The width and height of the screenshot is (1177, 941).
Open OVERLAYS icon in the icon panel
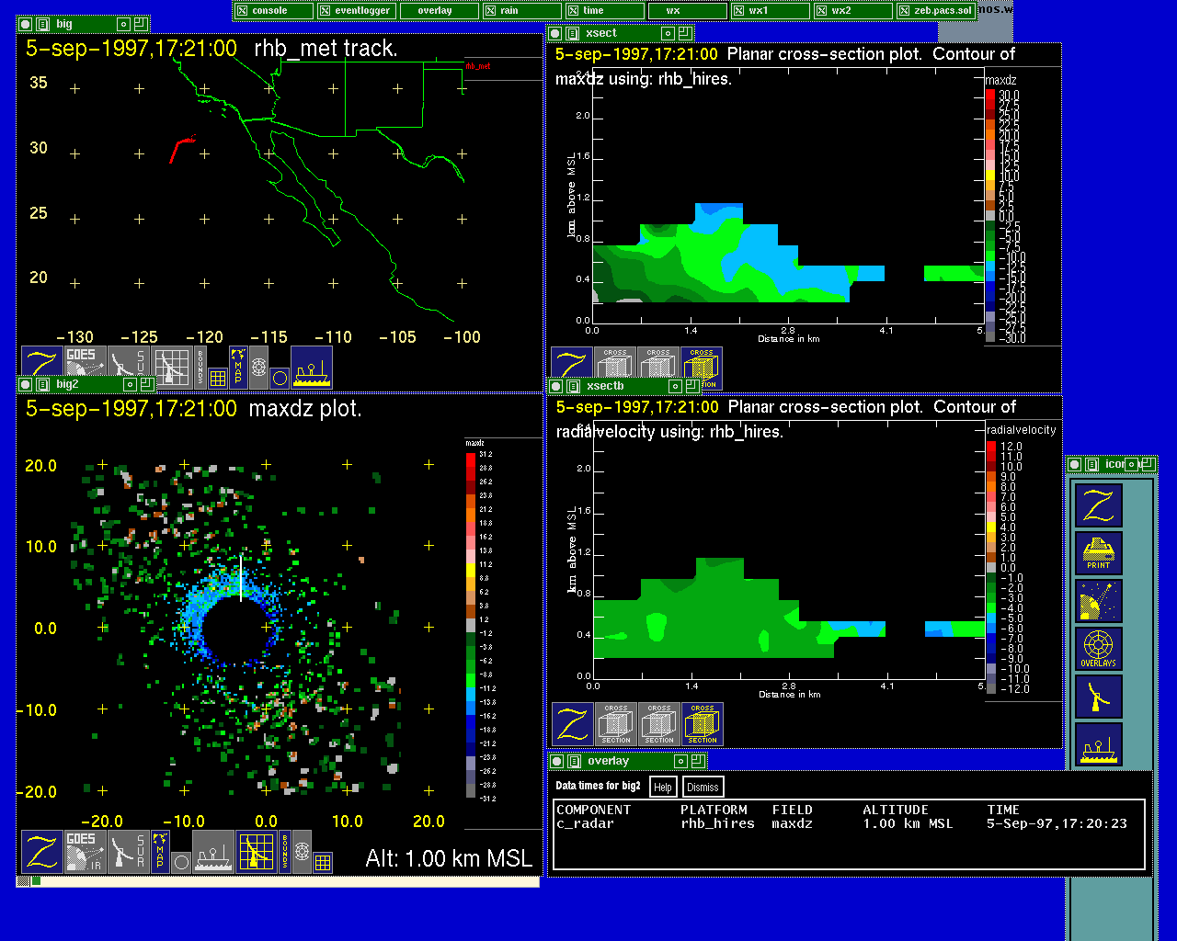coord(1099,649)
